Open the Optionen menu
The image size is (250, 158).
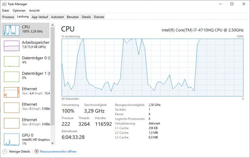(19, 10)
